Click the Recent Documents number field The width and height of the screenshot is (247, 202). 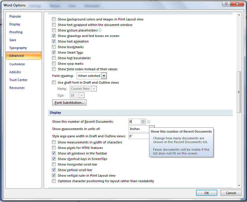[135, 122]
